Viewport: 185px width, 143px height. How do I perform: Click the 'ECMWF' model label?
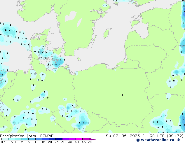[47, 136]
